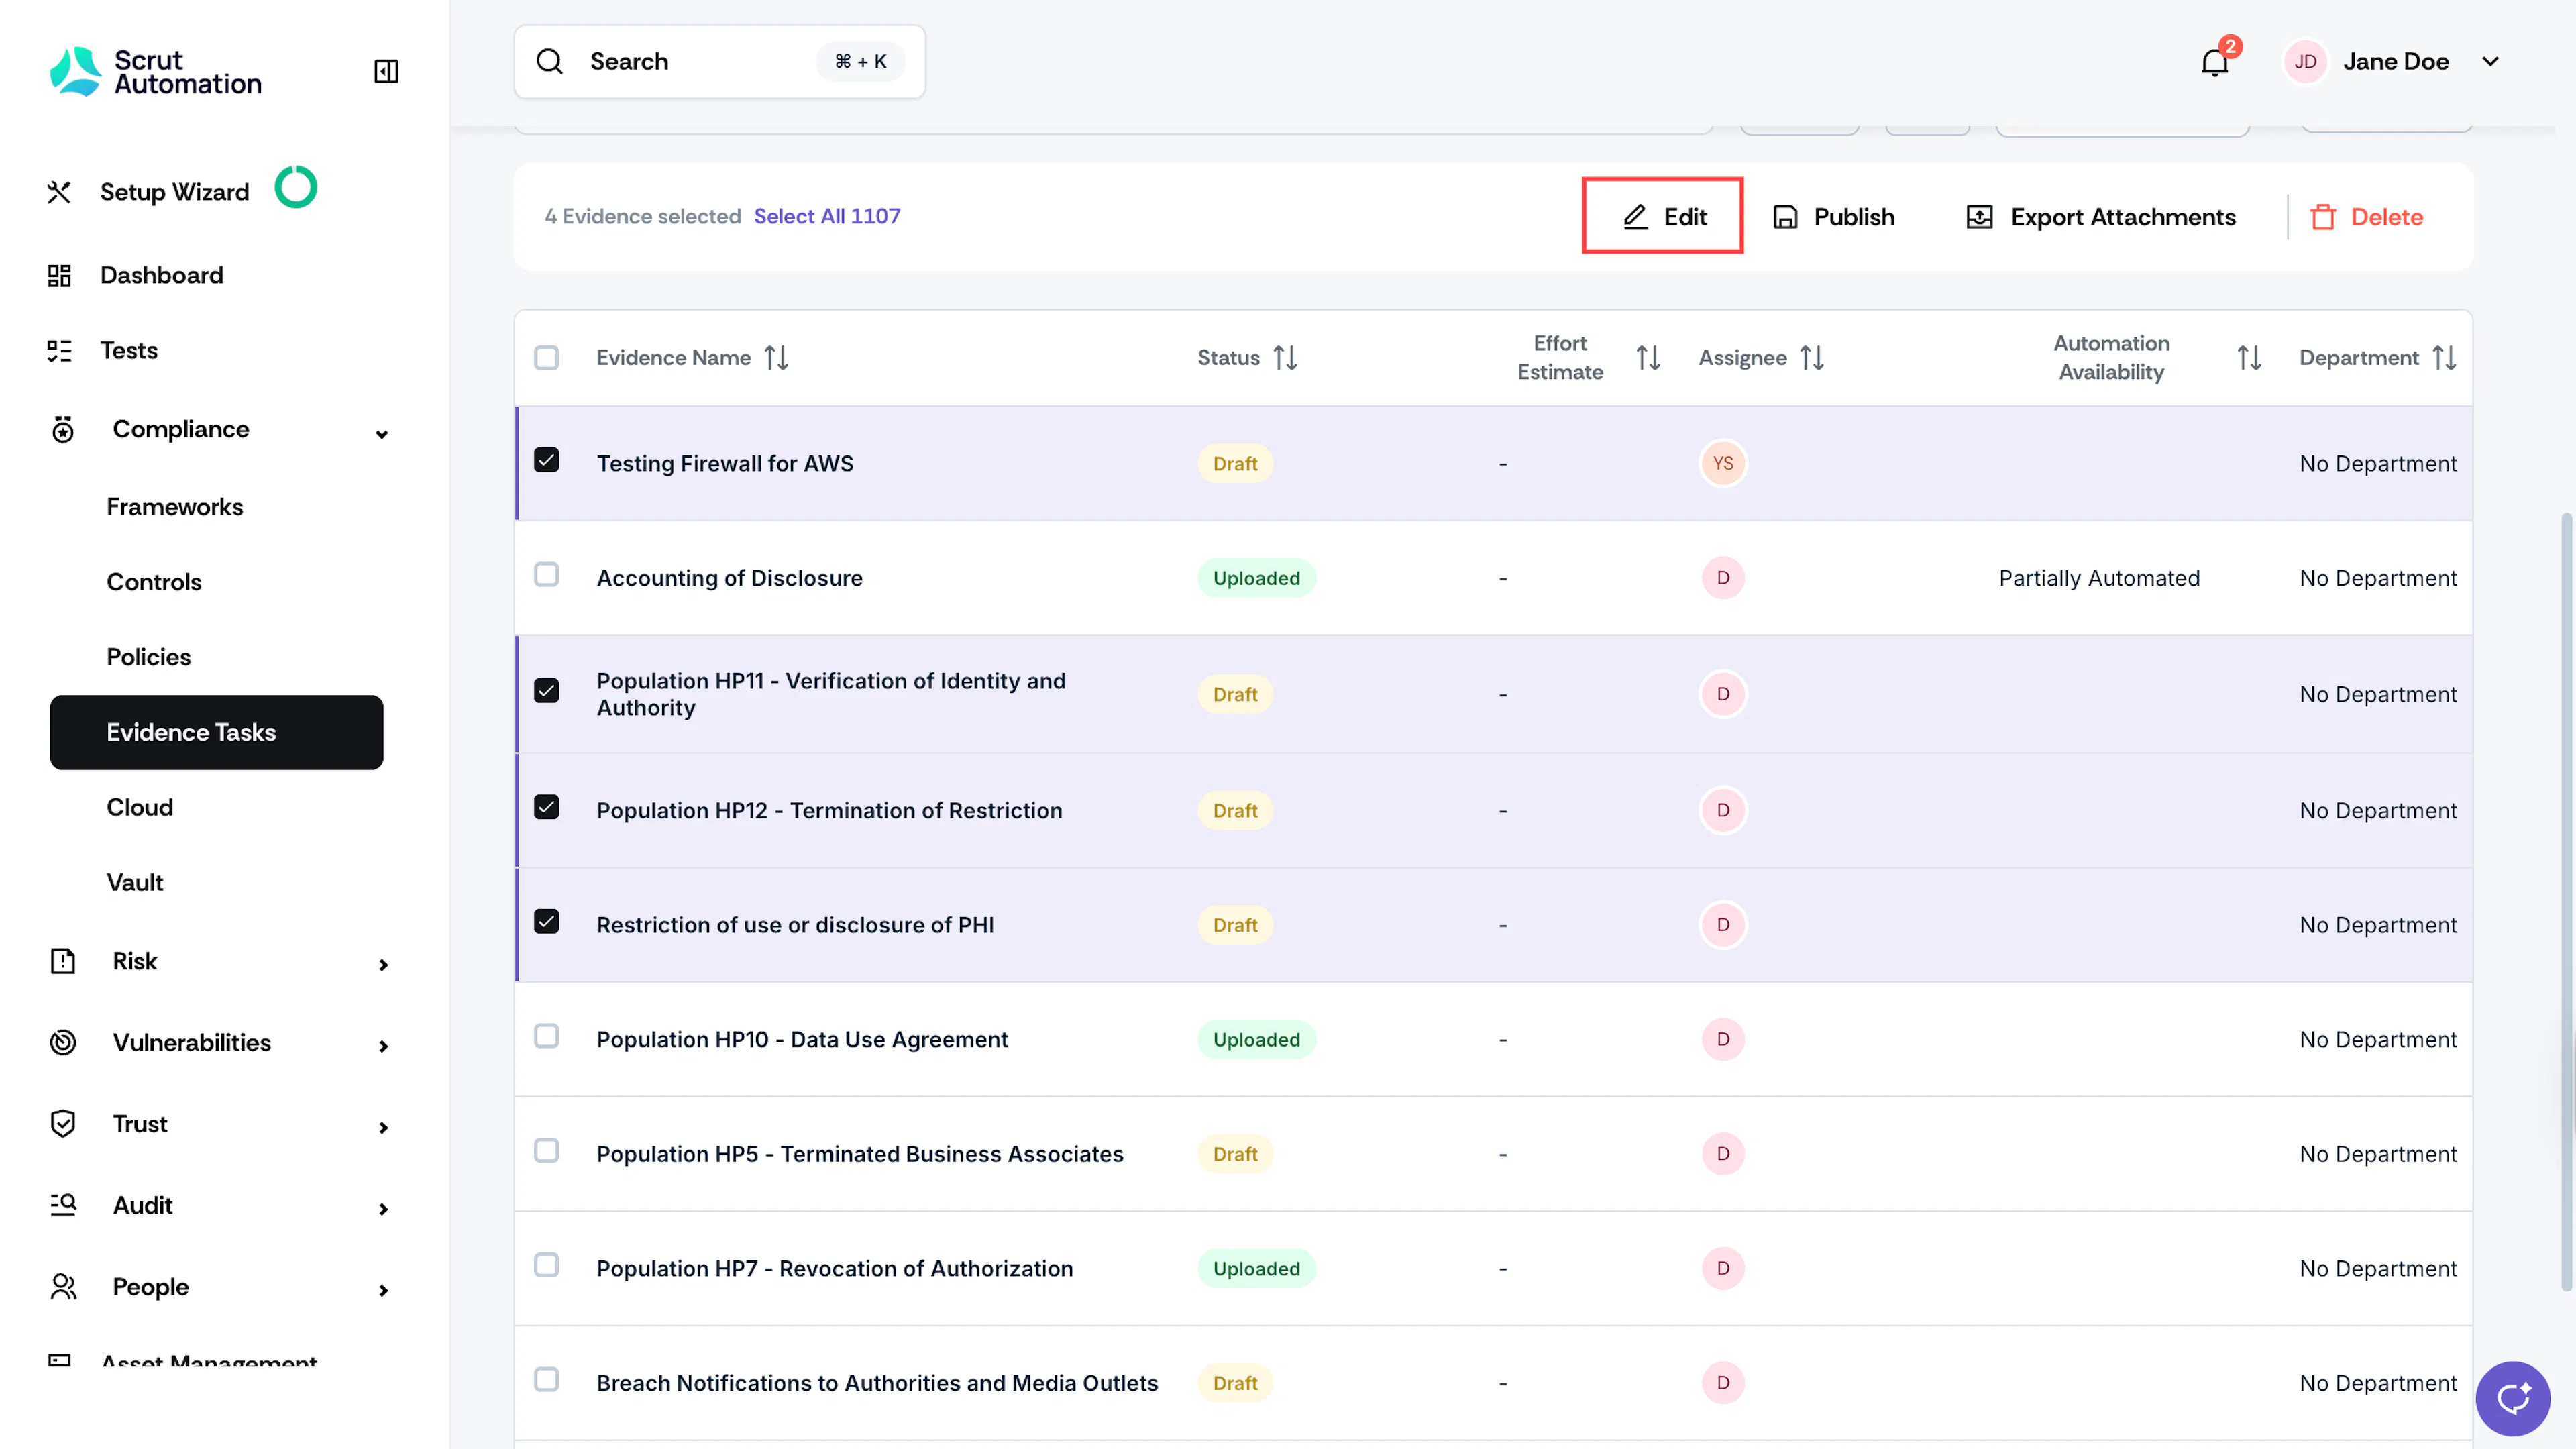
Task: Click the Setup Wizard progress ring
Action: tap(296, 187)
